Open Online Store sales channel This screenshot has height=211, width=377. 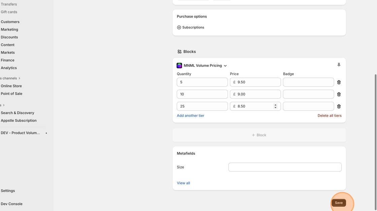11,86
